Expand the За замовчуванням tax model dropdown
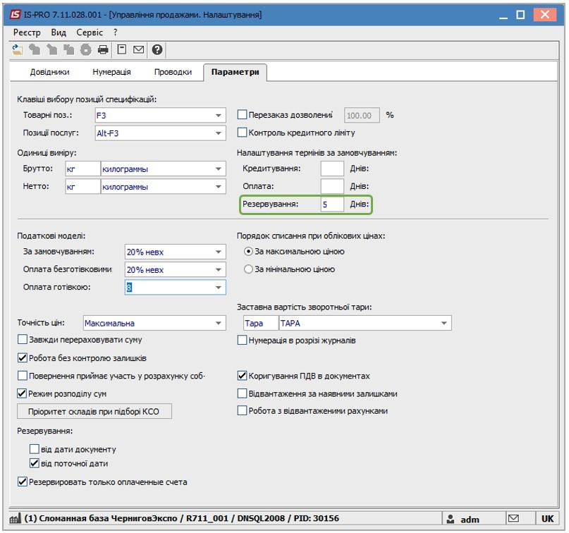Viewport: 569px width, 533px height. click(x=219, y=252)
